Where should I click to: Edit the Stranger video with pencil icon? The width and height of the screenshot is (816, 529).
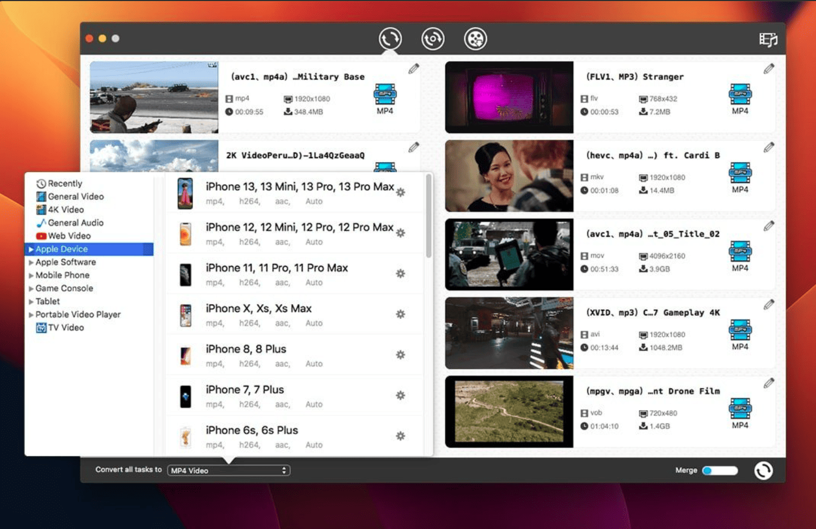tap(769, 69)
